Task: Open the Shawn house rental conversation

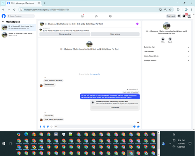Action: click(18, 35)
